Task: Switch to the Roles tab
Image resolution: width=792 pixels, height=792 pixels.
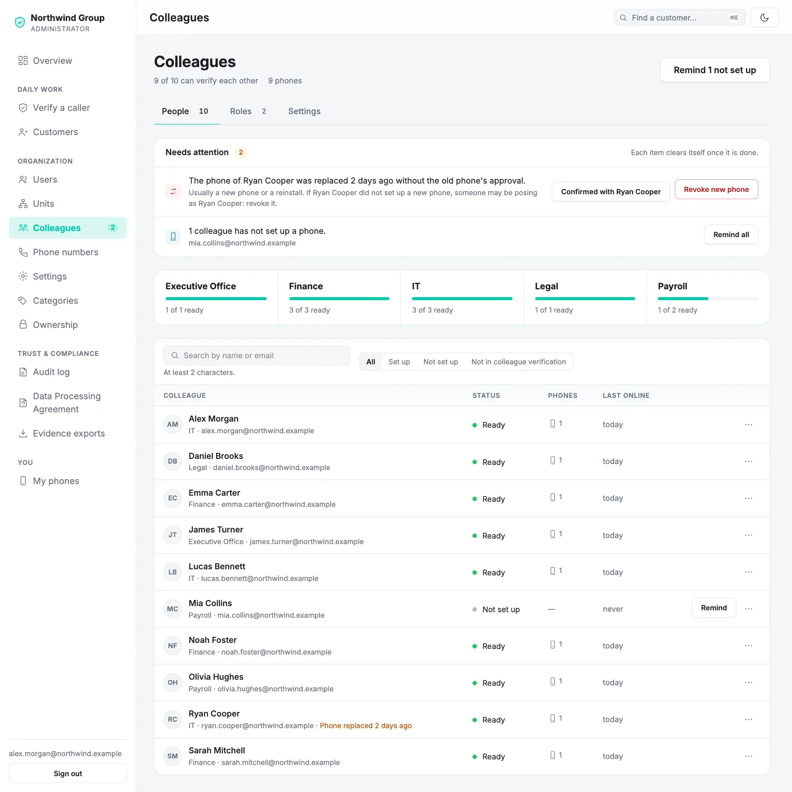Action: tap(248, 111)
